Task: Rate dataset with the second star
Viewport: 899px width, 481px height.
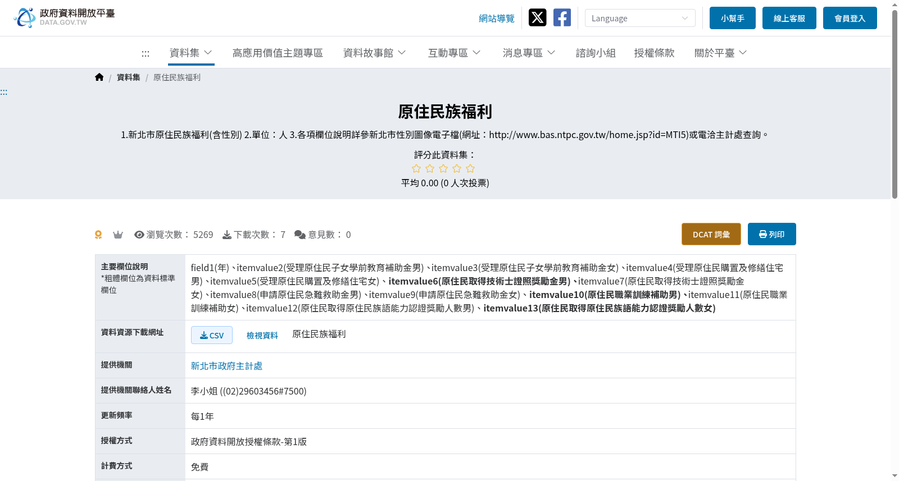Action: (430, 168)
